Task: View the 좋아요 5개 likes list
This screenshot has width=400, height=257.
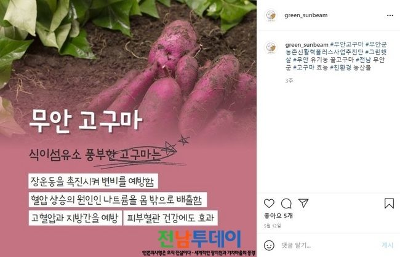Action: 278,216
